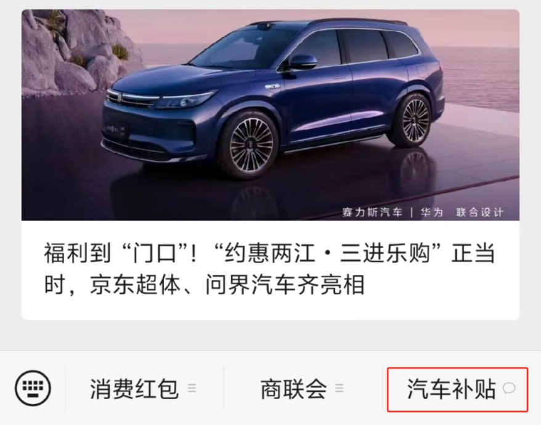Image resolution: width=541 pixels, height=425 pixels.
Task: Tap the 汽车补贴 menu button
Action: pyautogui.click(x=457, y=389)
